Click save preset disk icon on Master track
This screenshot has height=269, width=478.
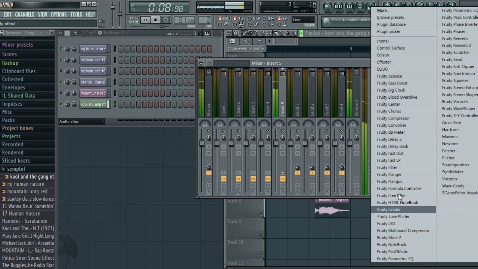click(x=209, y=192)
